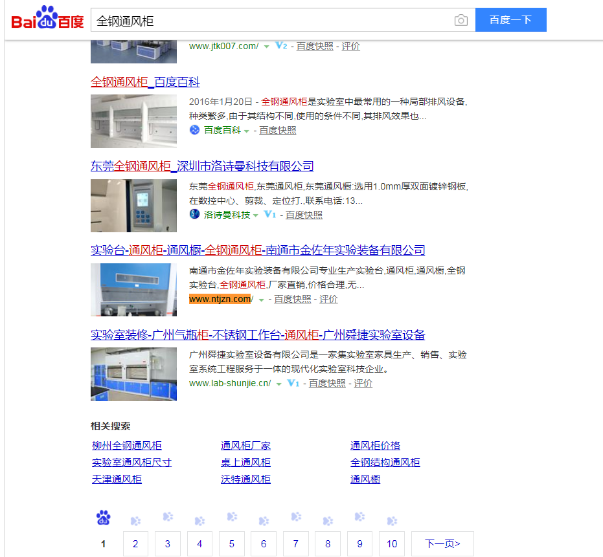
Task: Expand the dropdown arrow after www.ntjzn.com
Action: click(x=262, y=300)
